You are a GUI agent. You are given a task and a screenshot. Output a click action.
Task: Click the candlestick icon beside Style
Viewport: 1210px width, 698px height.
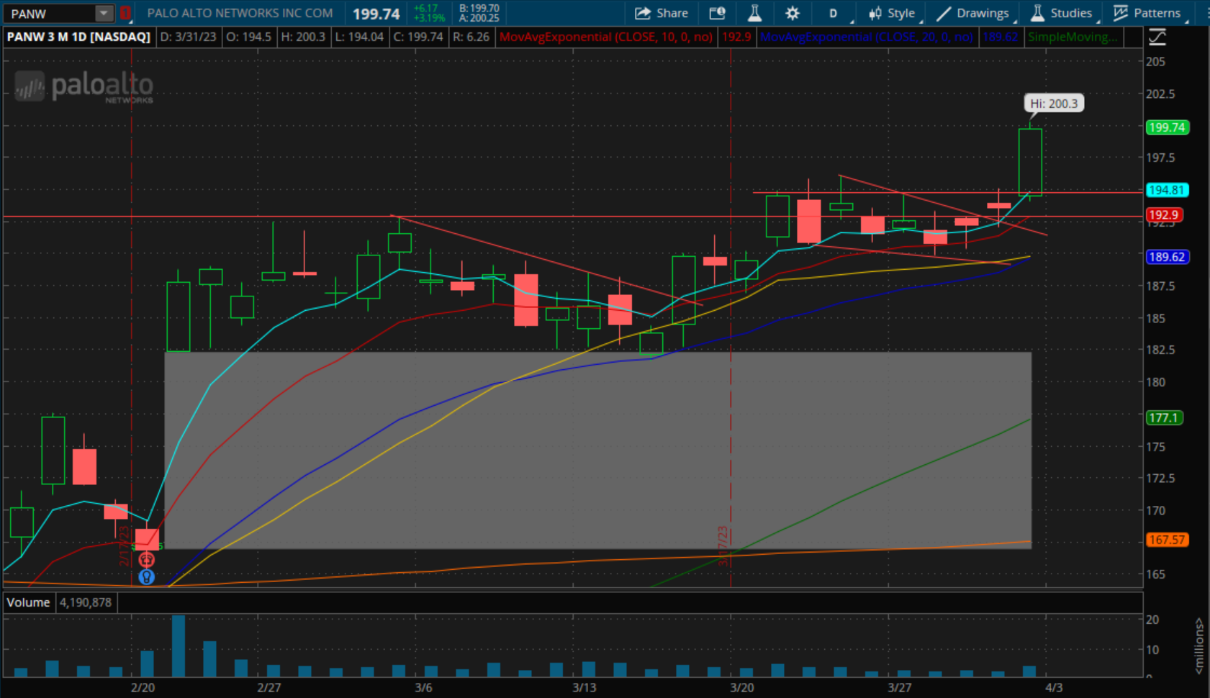click(875, 13)
